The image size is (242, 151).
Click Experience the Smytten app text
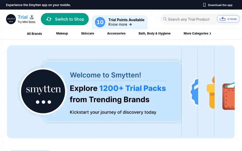pos(38,5)
